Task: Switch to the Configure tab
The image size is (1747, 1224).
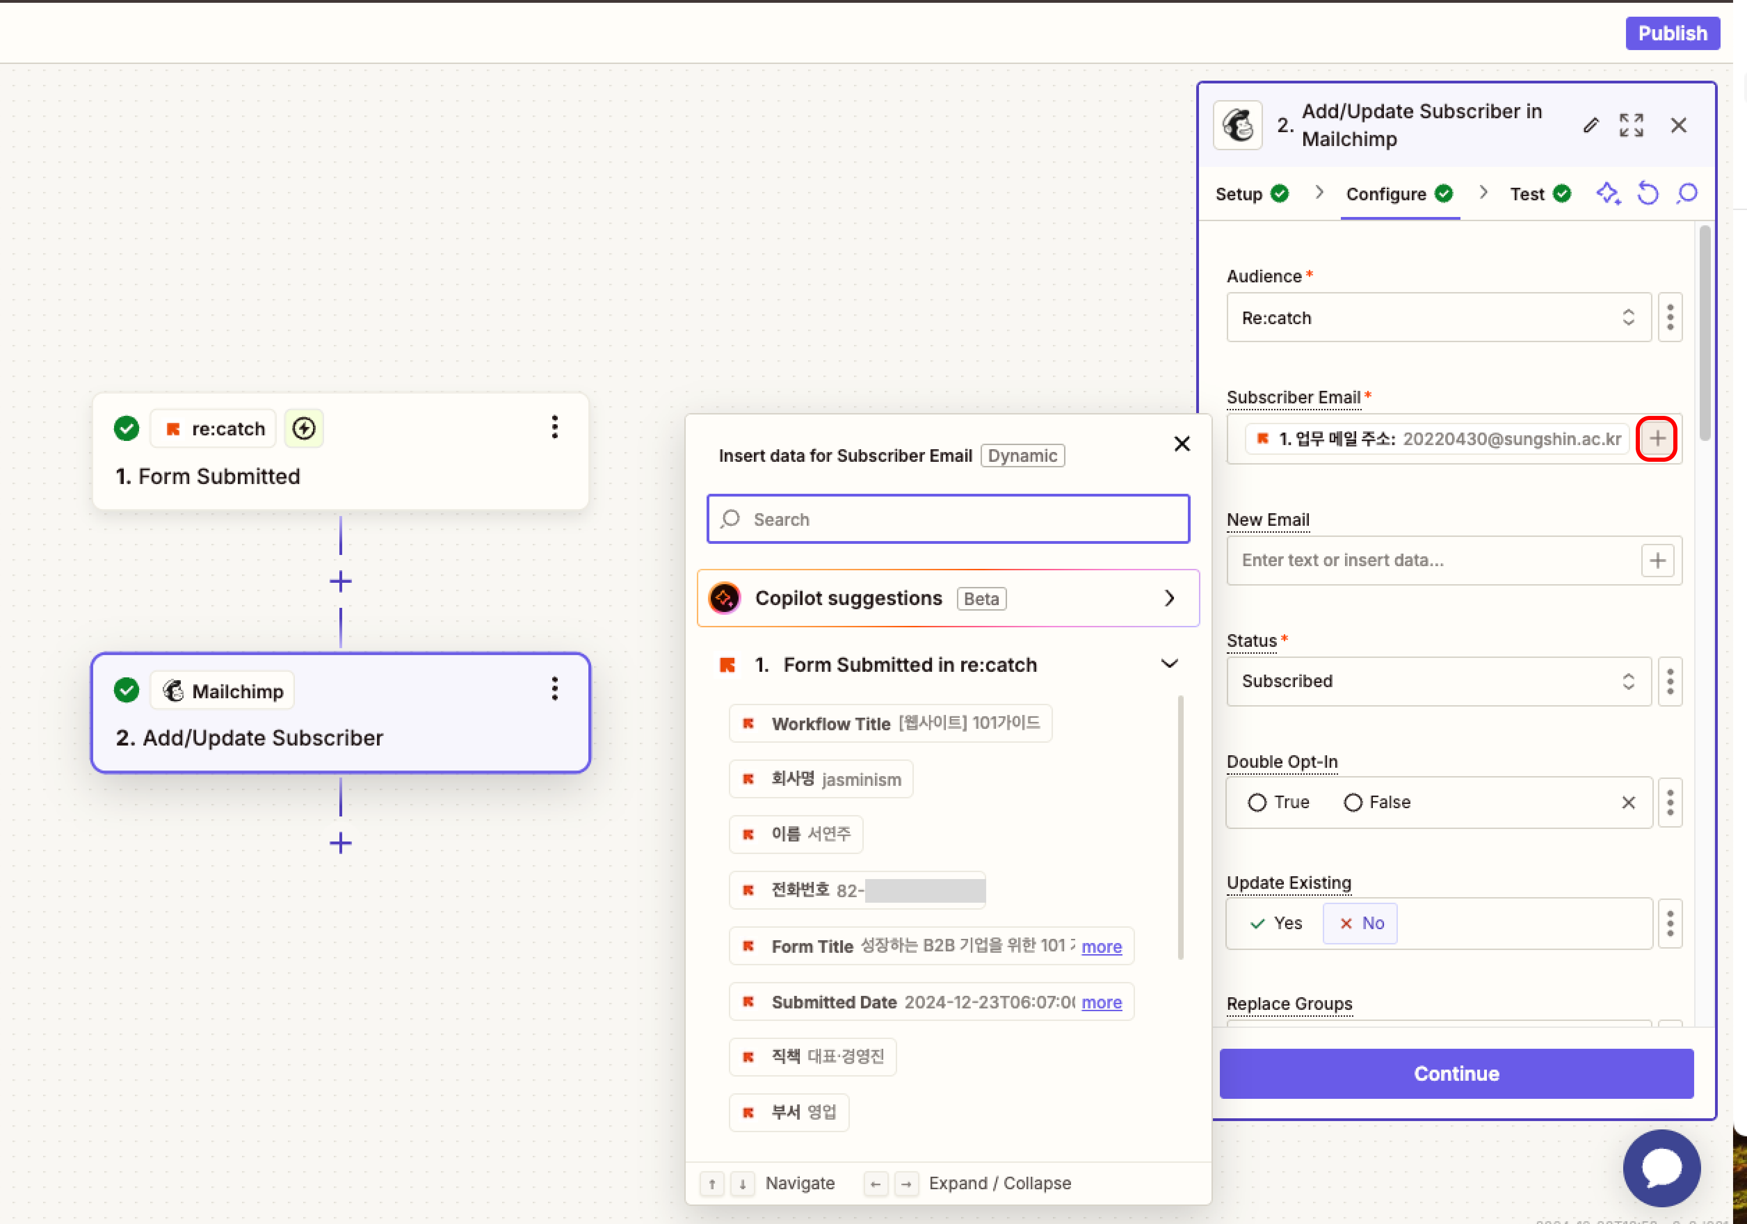Action: (1399, 194)
